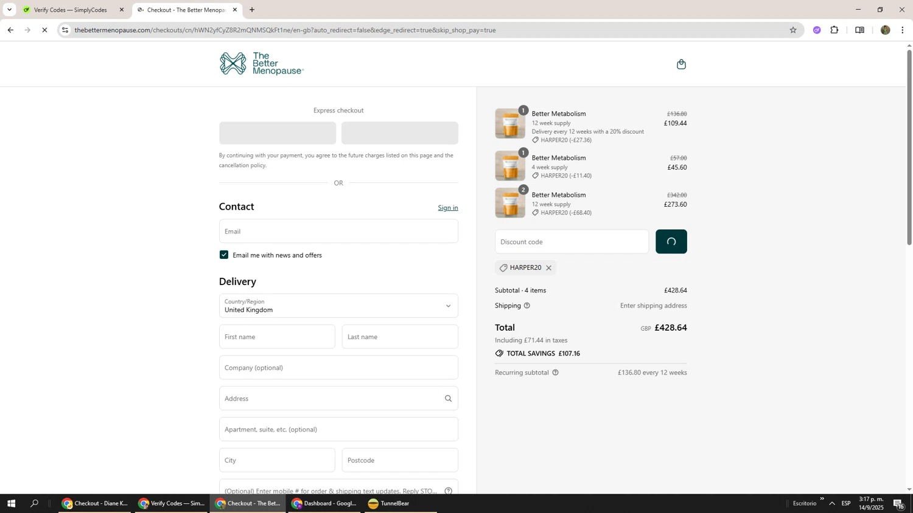Open the shipping info help icon

click(527, 306)
